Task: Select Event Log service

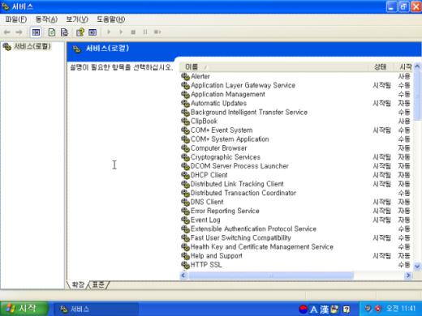Action: (x=205, y=220)
